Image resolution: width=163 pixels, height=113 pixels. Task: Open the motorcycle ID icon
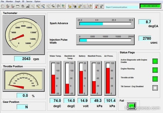pyautogui.click(x=28, y=6)
